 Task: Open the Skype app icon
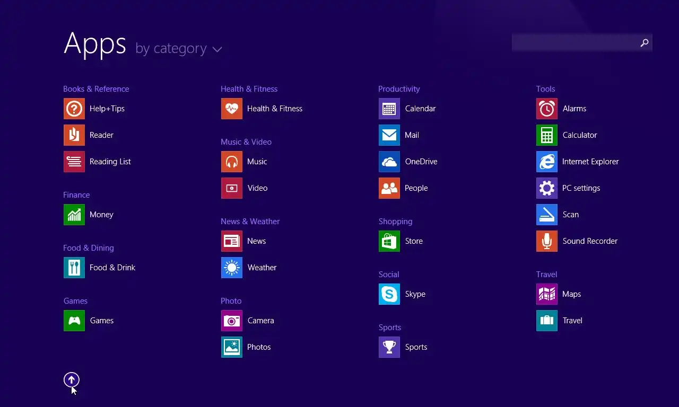pos(389,294)
